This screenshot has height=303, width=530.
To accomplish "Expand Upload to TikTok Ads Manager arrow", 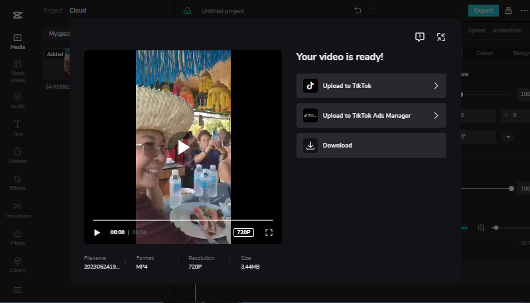I will (x=436, y=115).
